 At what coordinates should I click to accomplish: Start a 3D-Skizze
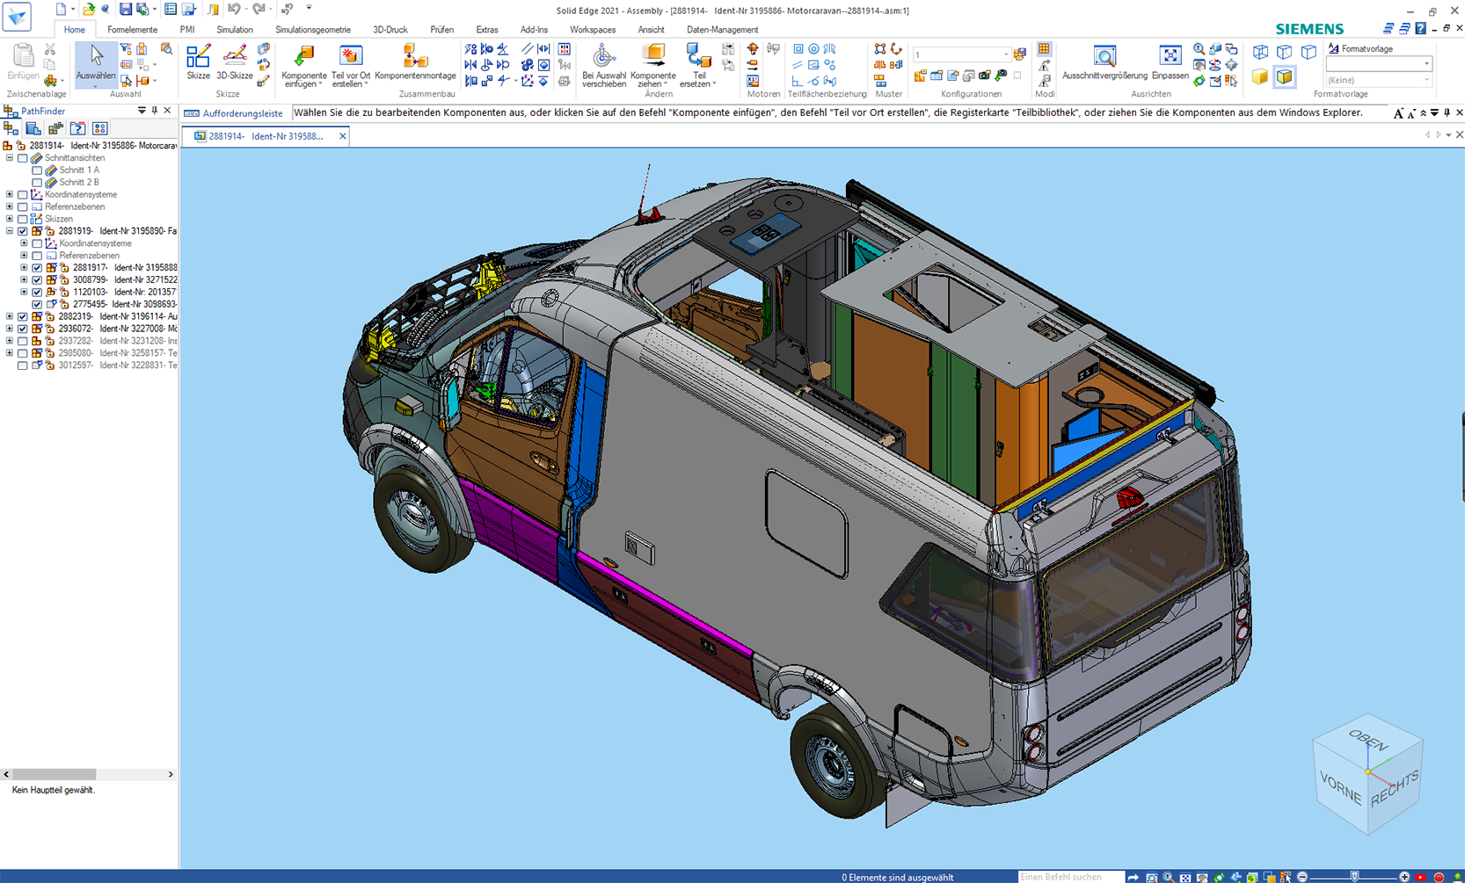(x=235, y=62)
